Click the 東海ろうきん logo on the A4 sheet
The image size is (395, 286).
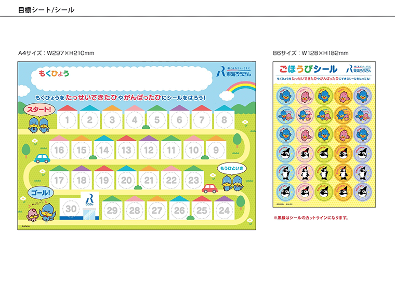click(234, 72)
